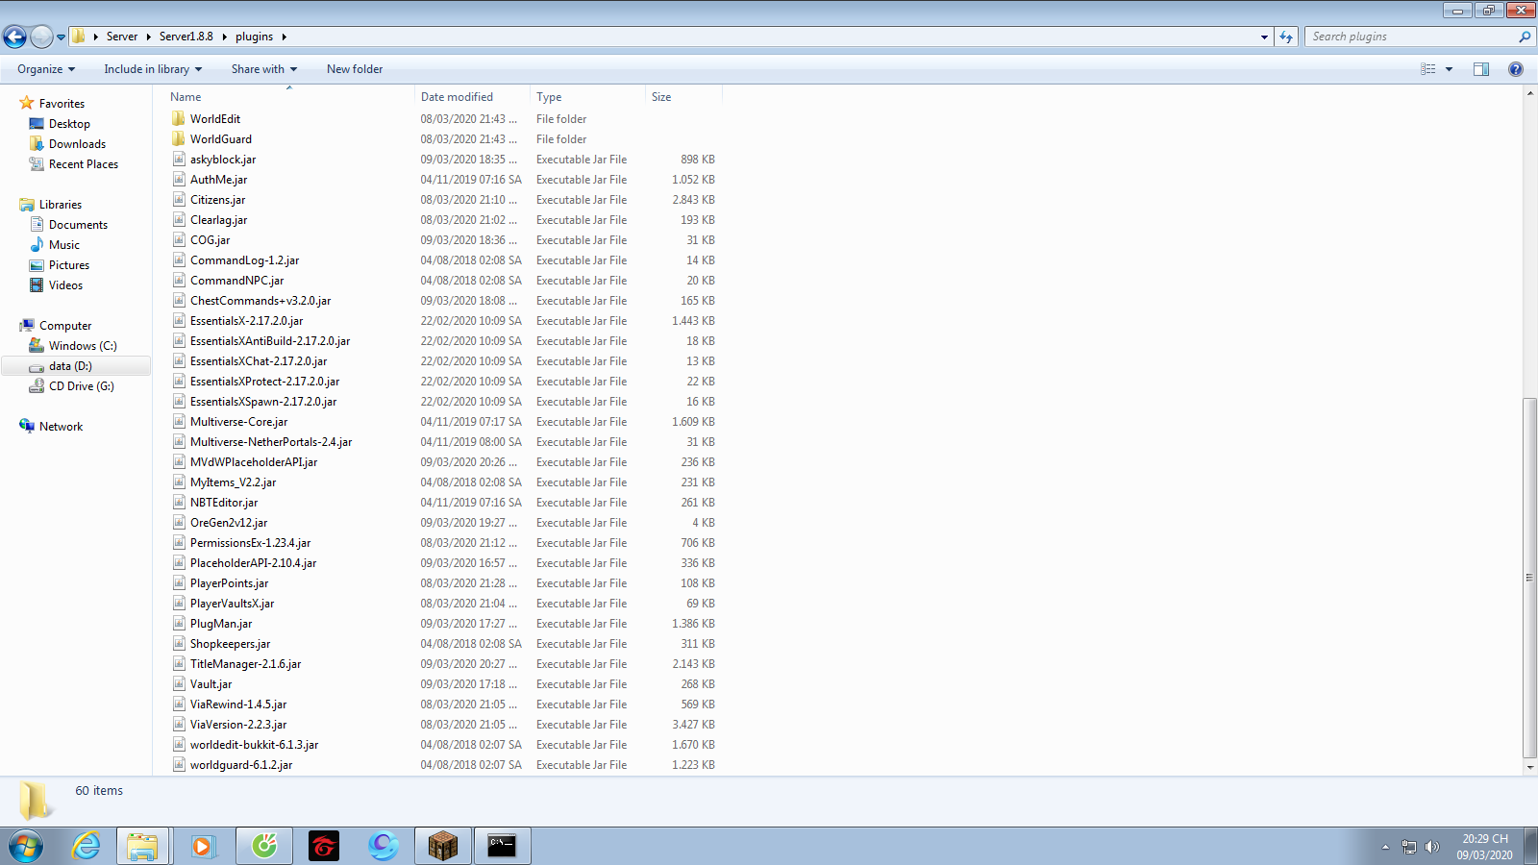Go back using the Back arrow button
The height and width of the screenshot is (865, 1538).
click(14, 37)
